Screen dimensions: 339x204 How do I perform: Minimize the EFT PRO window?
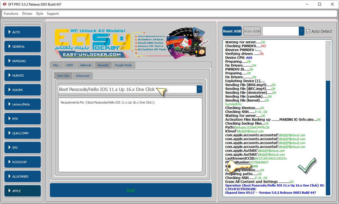[x=307, y=4]
